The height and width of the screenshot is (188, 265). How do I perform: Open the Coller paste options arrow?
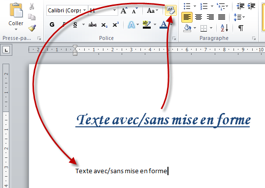(16, 29)
